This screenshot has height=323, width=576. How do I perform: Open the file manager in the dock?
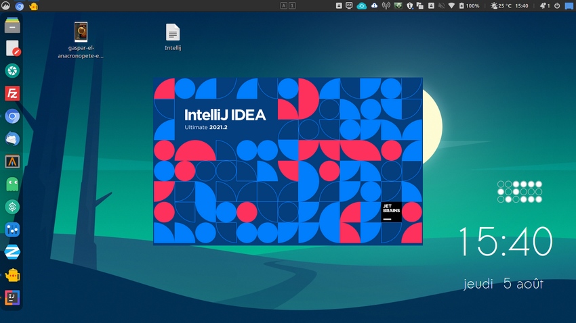click(12, 26)
